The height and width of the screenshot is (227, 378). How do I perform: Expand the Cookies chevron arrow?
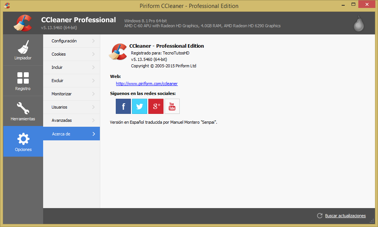click(93, 54)
